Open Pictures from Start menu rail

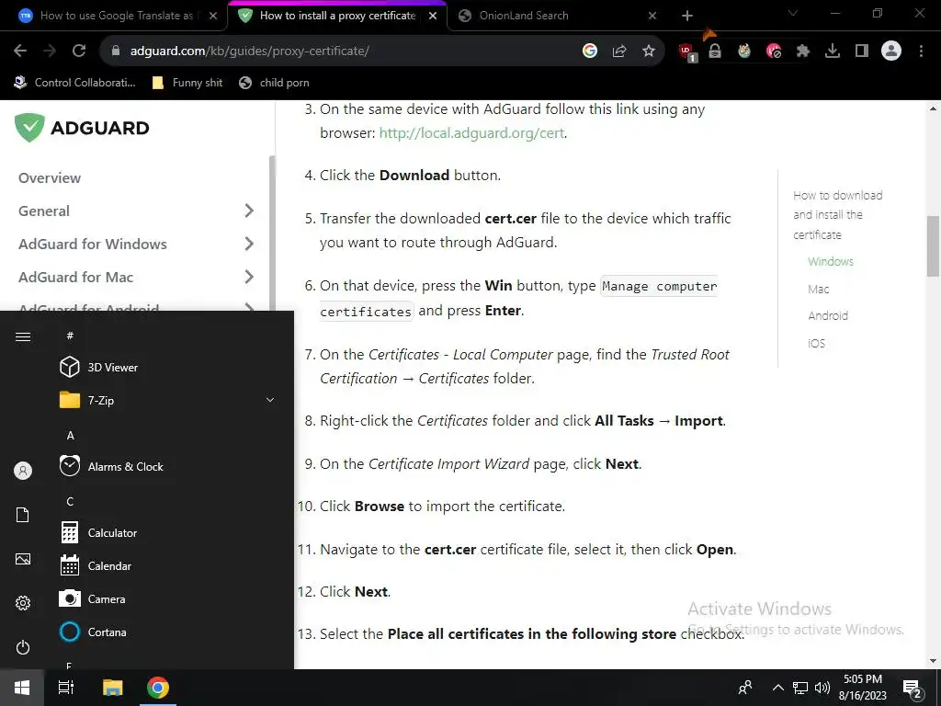23,559
